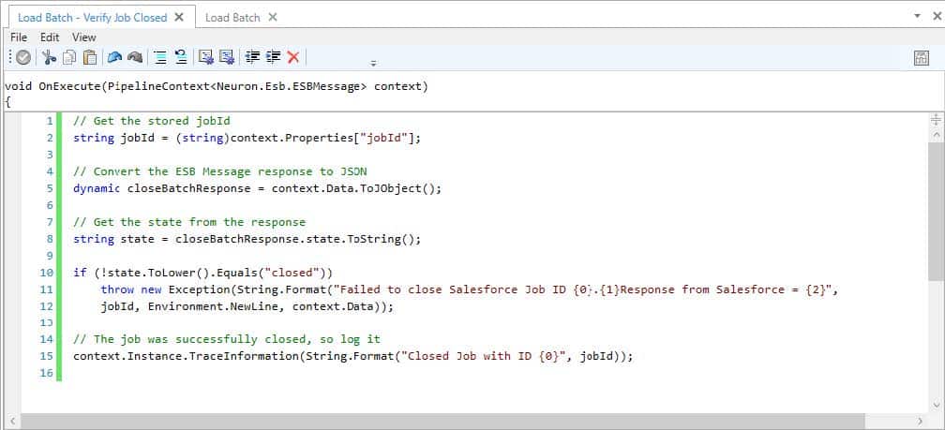Image resolution: width=945 pixels, height=430 pixels.
Task: Open the View menu
Action: pos(84,37)
